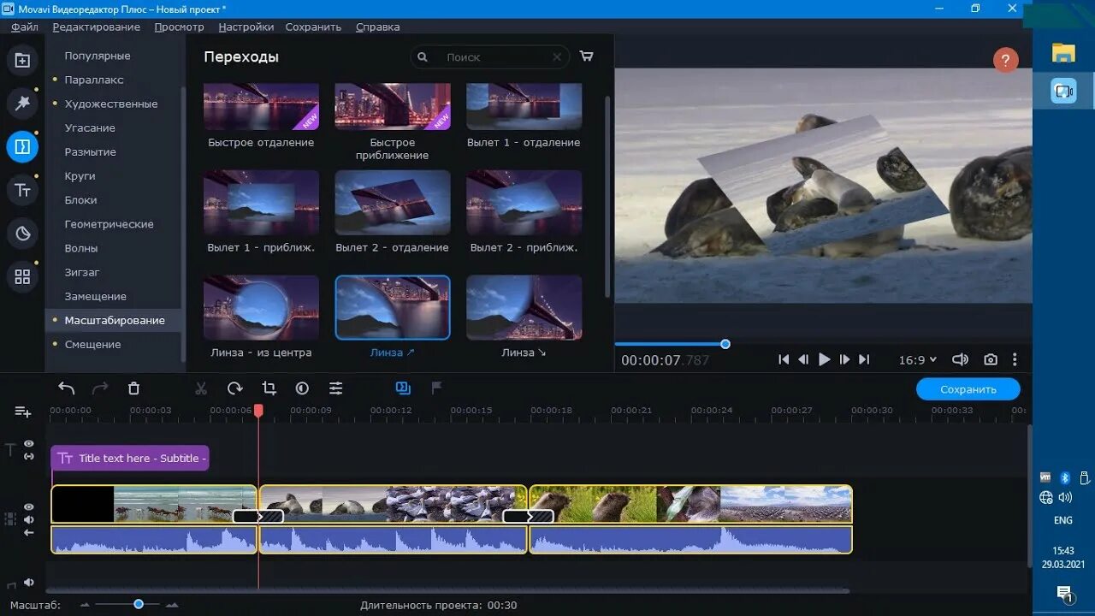Open the Import files panel icon
The height and width of the screenshot is (616, 1095).
click(x=22, y=61)
